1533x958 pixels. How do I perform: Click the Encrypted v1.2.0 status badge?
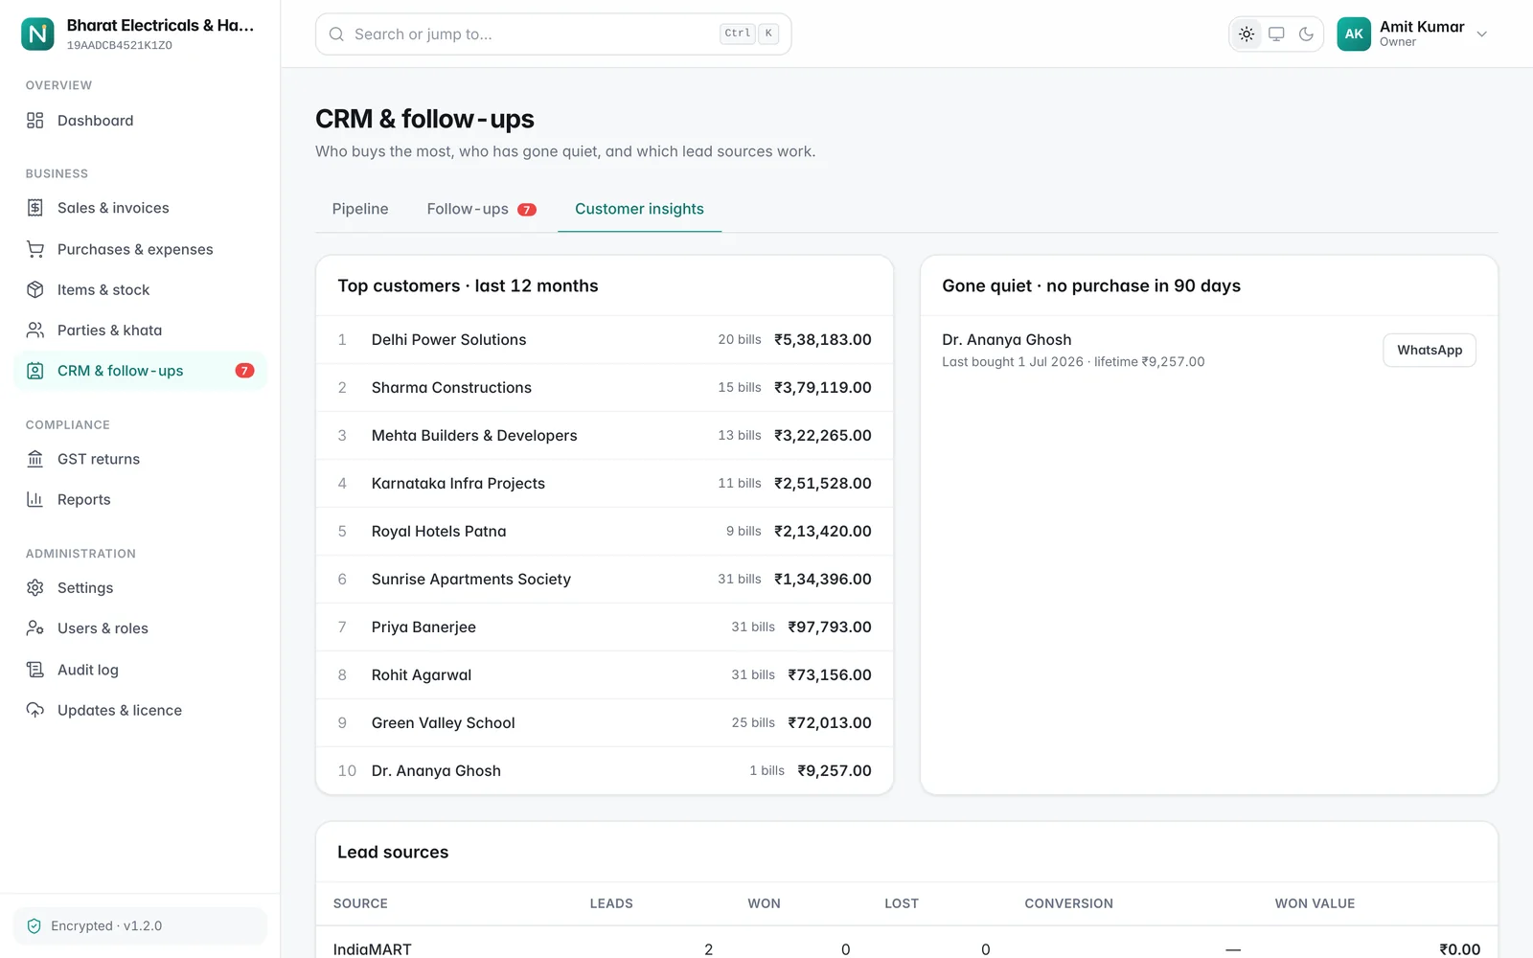pos(140,926)
